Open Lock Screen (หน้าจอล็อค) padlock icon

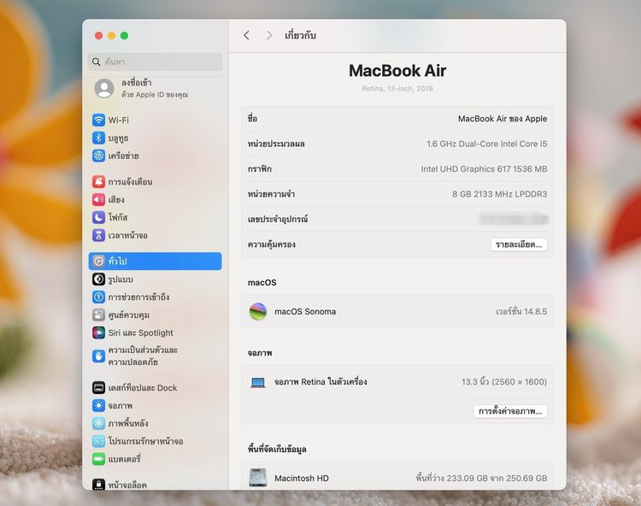98,485
